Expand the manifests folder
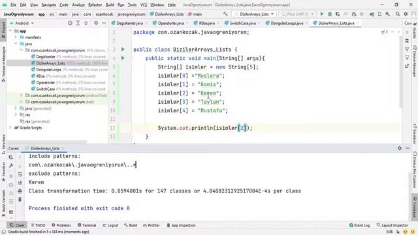Image resolution: width=418 pixels, height=235 pixels. click(x=16, y=37)
